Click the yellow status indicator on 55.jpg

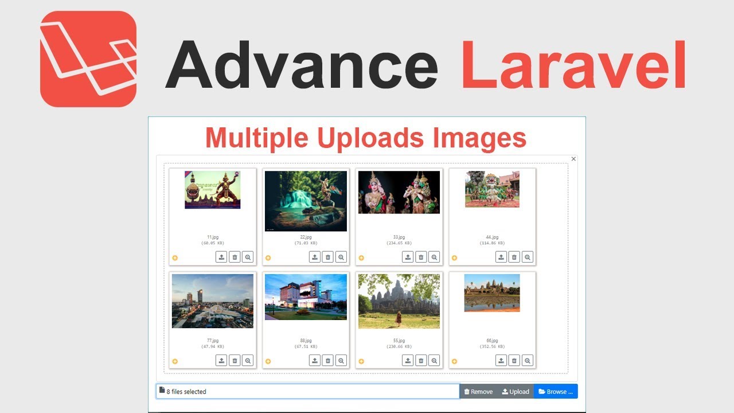coord(361,361)
